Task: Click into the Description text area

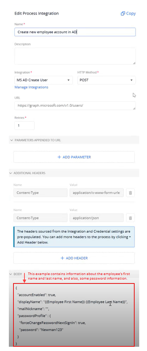Action: [x=75, y=56]
